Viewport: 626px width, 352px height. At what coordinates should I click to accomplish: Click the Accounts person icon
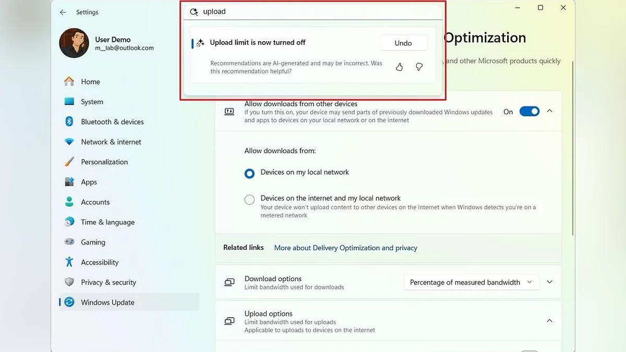coord(69,202)
